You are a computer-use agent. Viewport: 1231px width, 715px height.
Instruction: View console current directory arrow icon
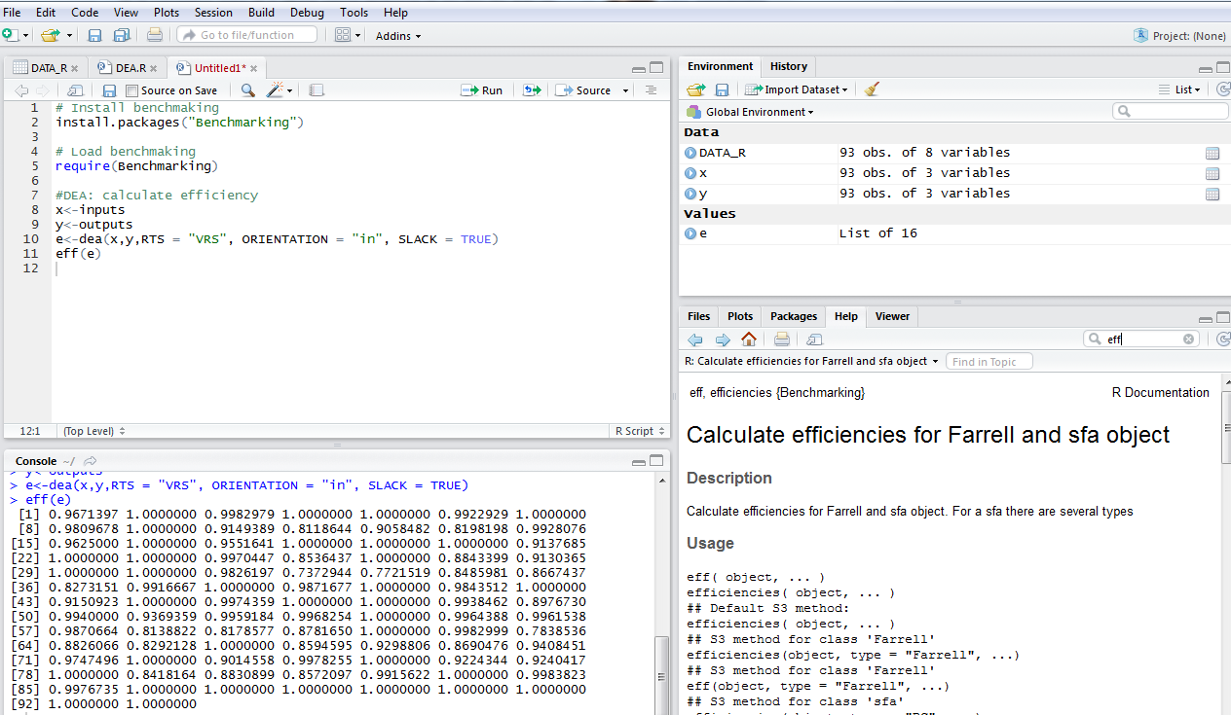click(x=91, y=461)
